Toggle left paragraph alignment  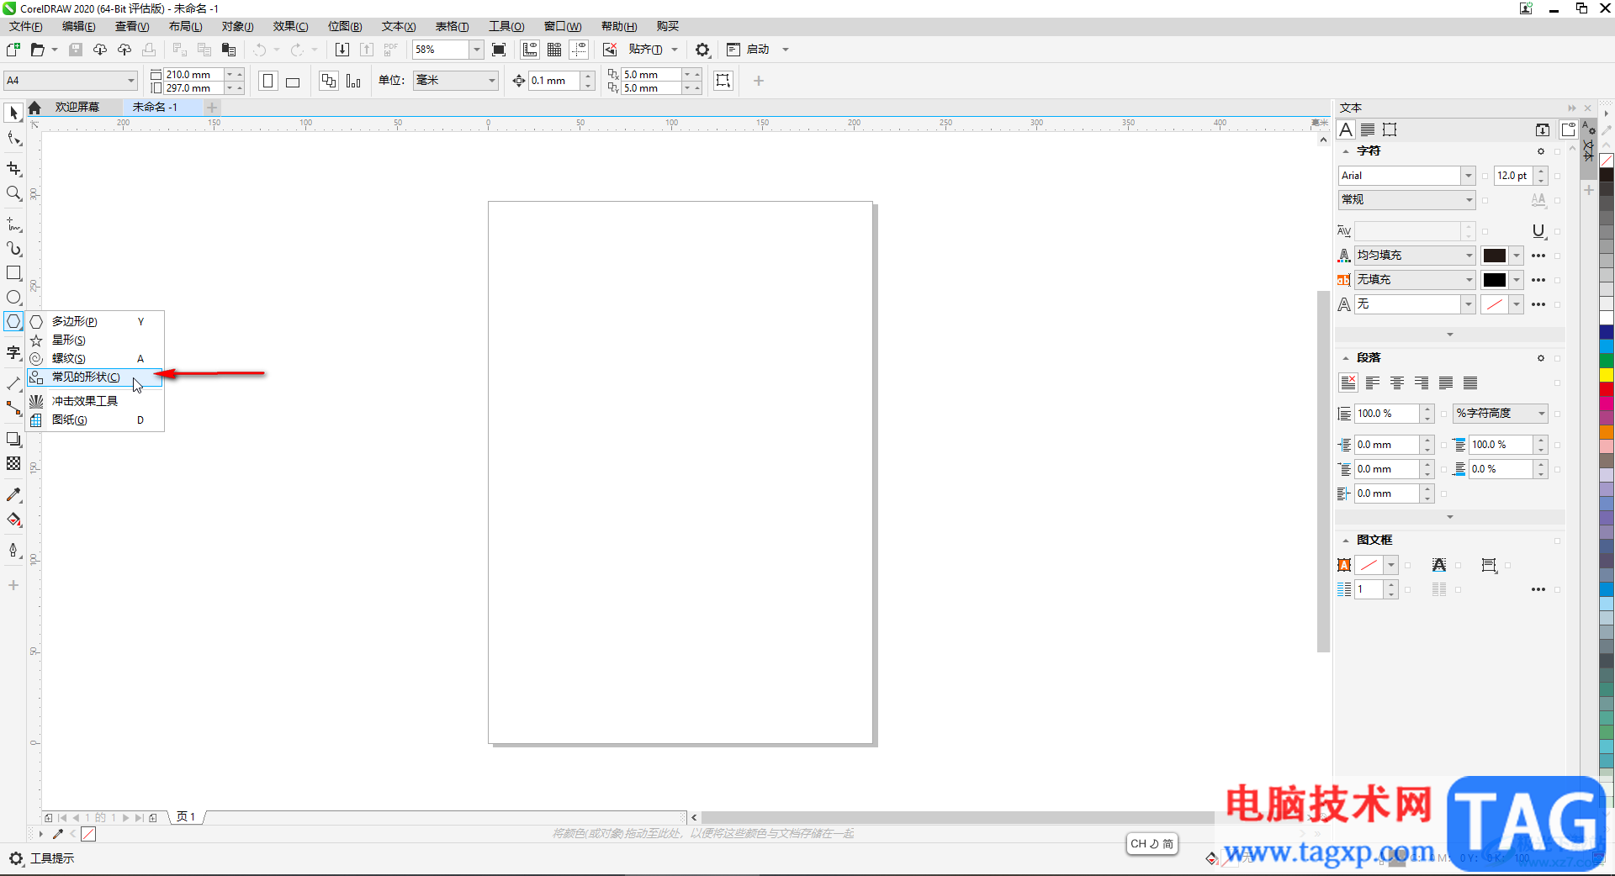1373,383
